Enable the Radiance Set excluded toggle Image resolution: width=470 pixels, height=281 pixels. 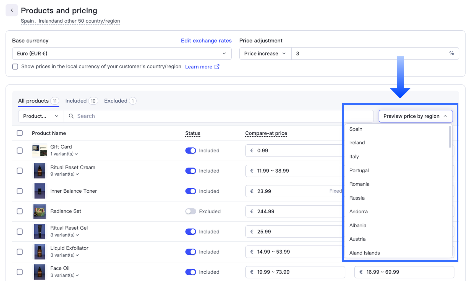190,211
